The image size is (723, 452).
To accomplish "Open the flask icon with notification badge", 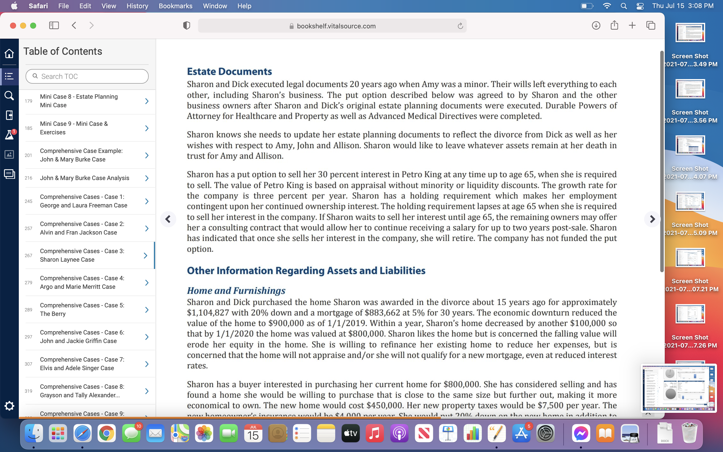I will [x=9, y=135].
